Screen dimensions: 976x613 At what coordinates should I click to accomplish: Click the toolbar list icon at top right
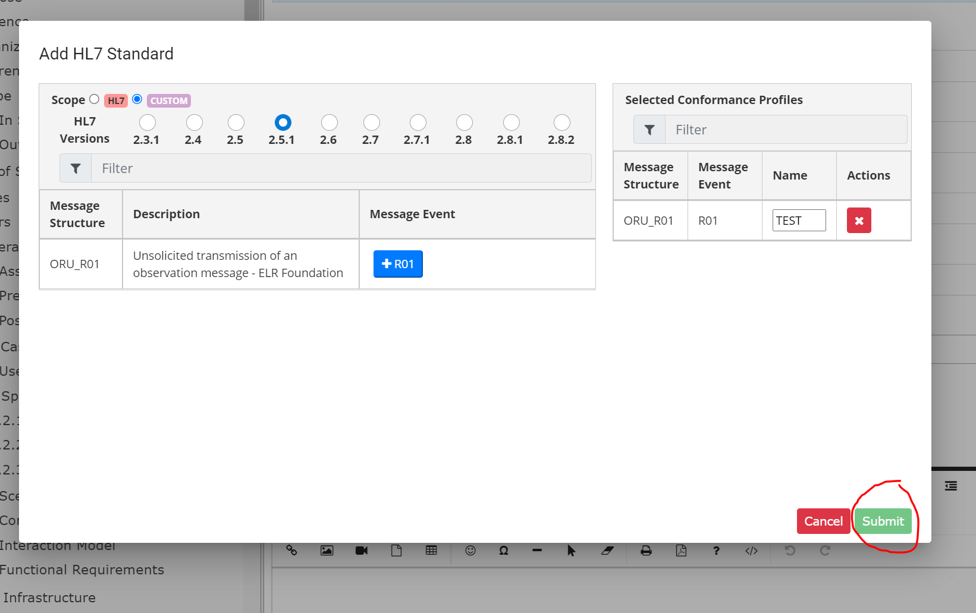pyautogui.click(x=950, y=486)
